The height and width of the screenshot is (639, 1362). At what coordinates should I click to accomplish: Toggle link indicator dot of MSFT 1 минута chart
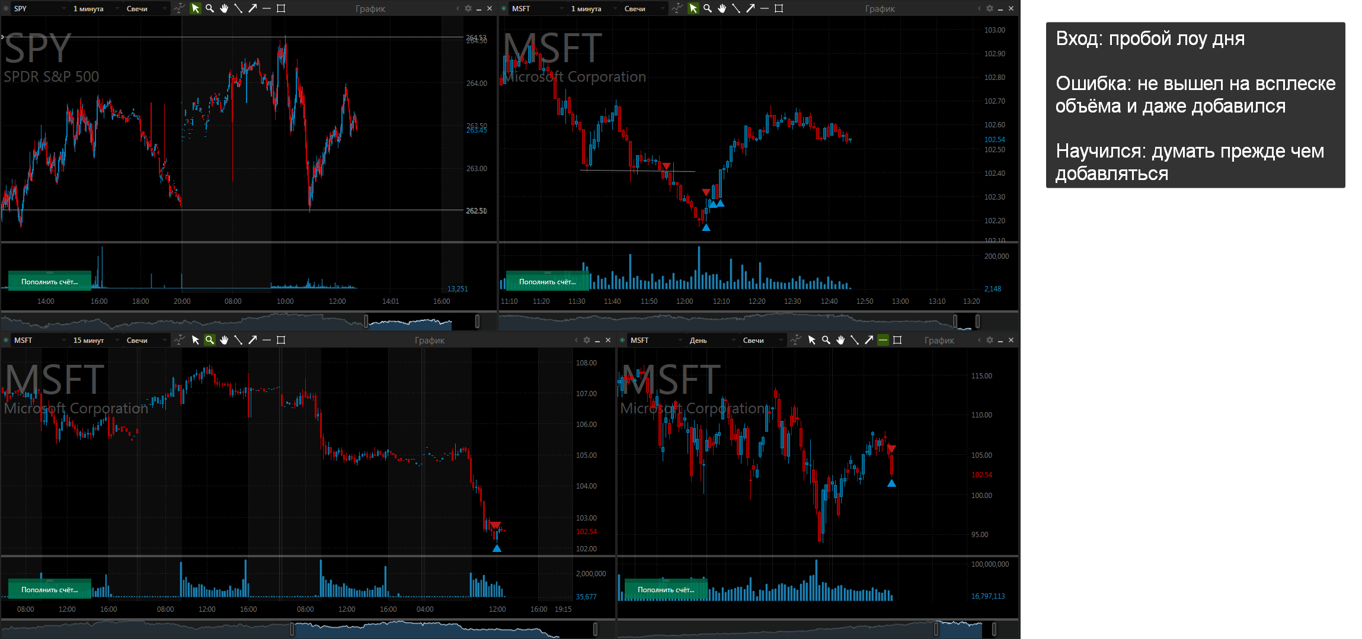tap(504, 8)
